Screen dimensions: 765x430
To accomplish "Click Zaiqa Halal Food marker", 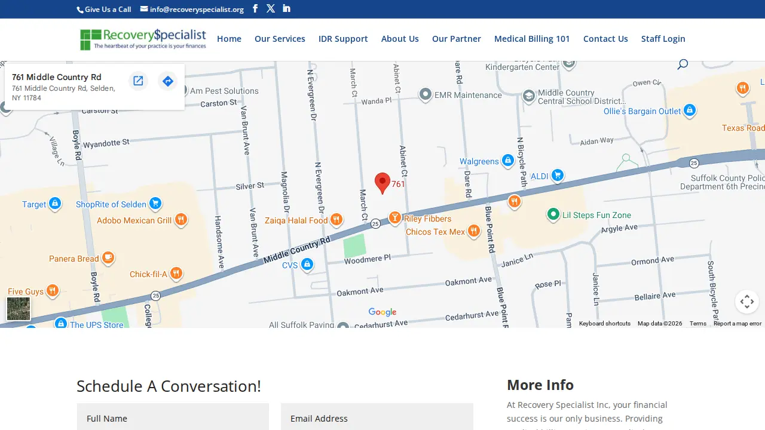I will (336, 220).
